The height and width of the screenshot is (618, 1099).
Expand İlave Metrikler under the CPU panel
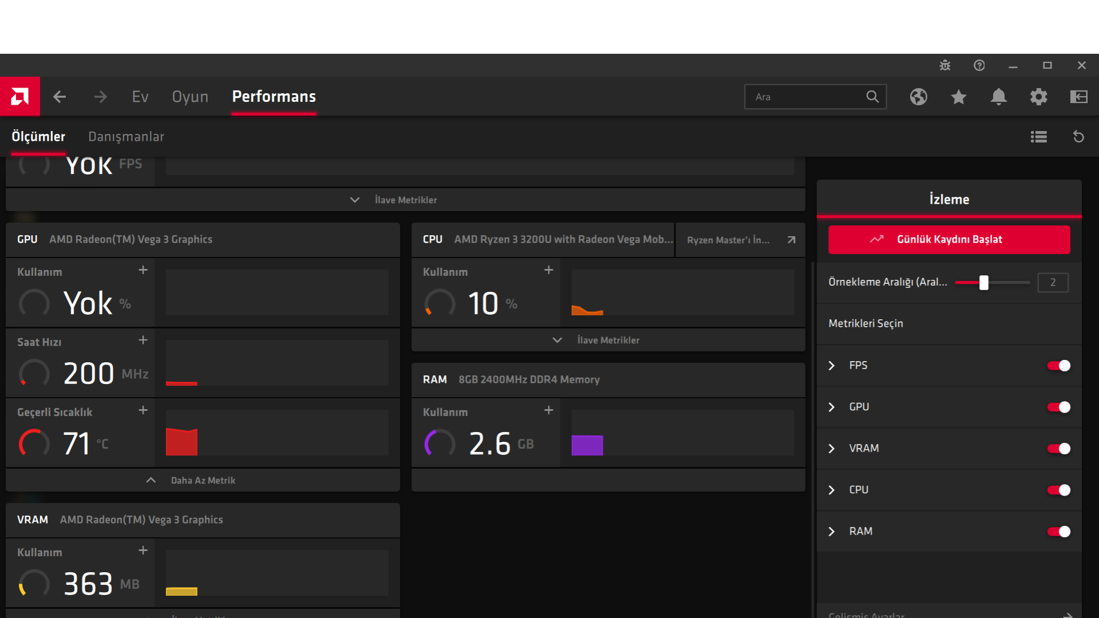pos(607,340)
